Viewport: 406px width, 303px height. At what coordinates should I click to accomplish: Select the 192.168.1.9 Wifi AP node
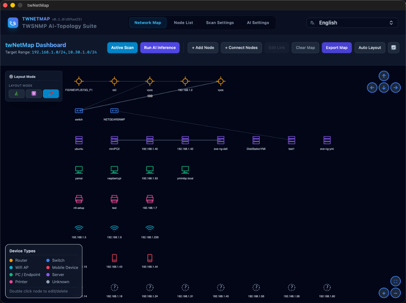tap(114, 229)
